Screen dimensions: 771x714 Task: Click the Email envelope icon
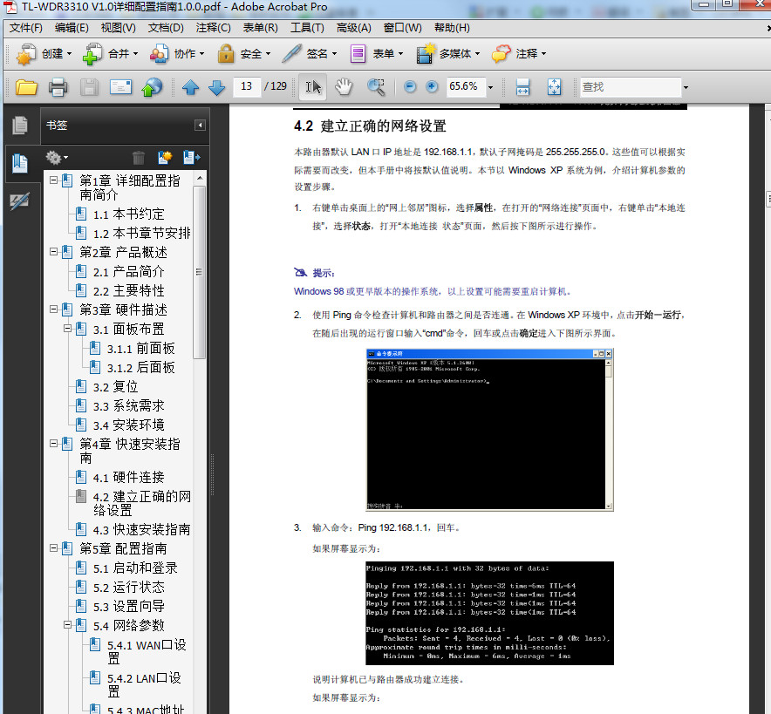(x=120, y=87)
